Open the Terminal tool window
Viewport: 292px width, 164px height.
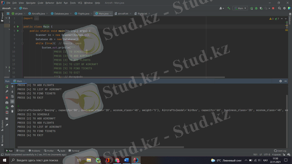[74, 151]
